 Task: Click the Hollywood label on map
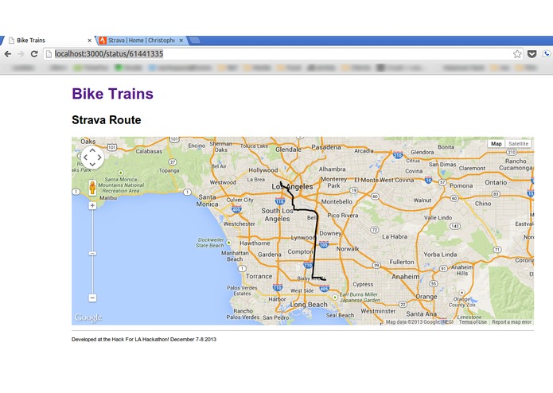(x=263, y=170)
